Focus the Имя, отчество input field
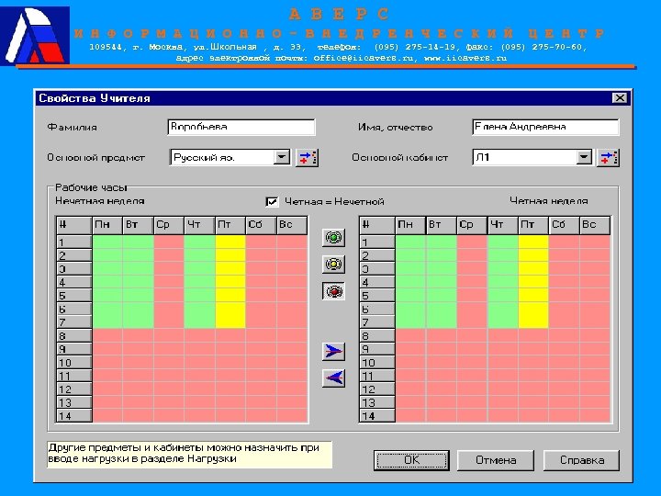Viewport: 661px width, 496px height. [545, 127]
